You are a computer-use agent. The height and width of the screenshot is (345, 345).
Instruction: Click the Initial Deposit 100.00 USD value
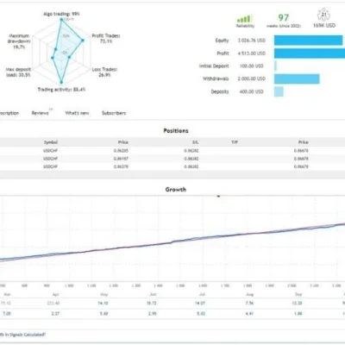[252, 66]
